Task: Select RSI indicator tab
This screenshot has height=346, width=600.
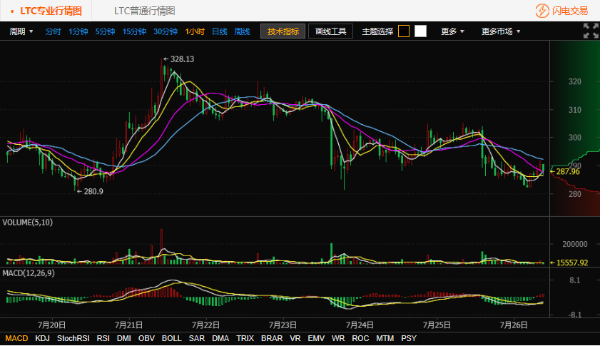Action: tap(103, 338)
